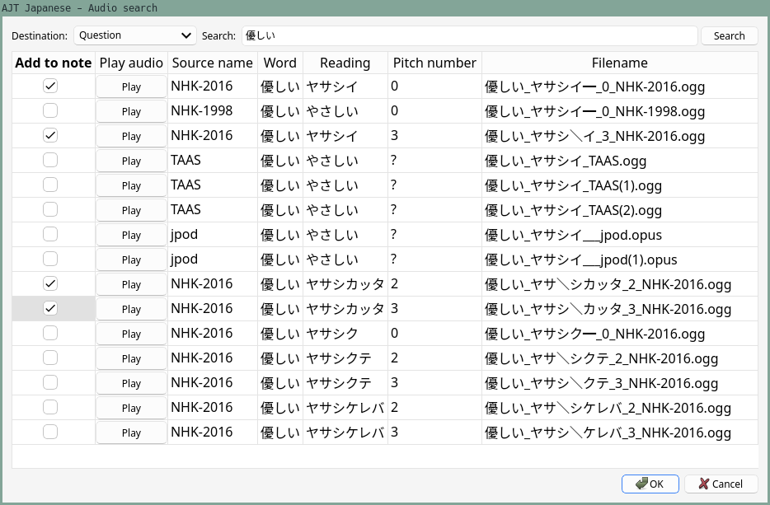The height and width of the screenshot is (505, 770).
Task: Uncheck the ヤサシカッタ pitch 2 row
Action: [x=50, y=283]
